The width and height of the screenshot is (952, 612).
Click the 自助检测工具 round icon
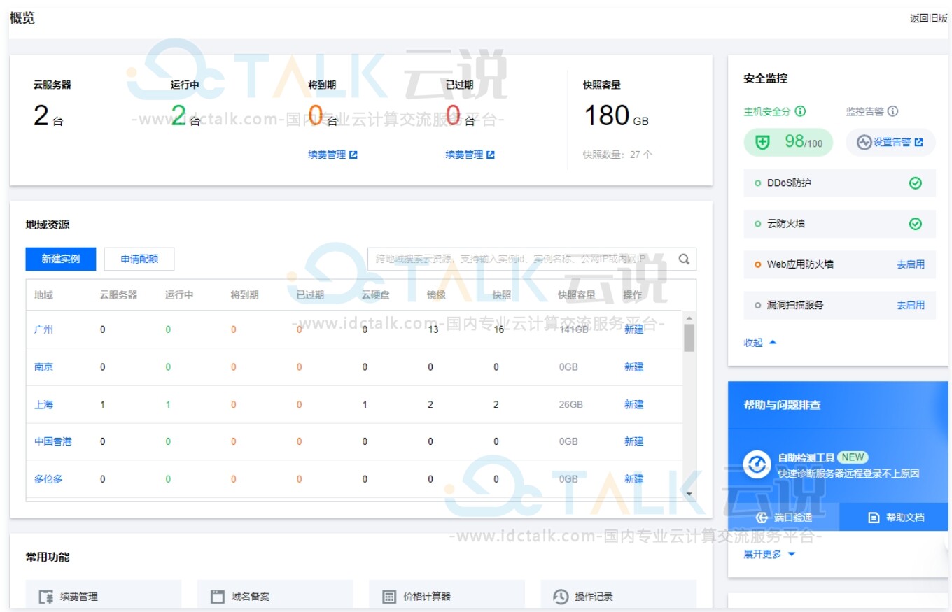click(x=757, y=465)
